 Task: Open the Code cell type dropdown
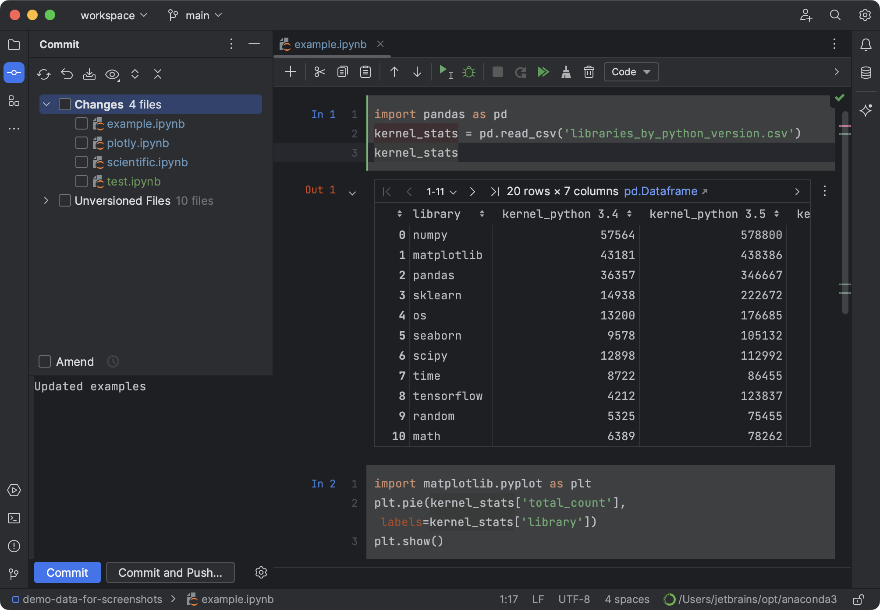631,72
